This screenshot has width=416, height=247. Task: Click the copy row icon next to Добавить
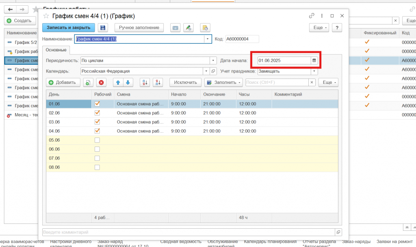pos(88,82)
